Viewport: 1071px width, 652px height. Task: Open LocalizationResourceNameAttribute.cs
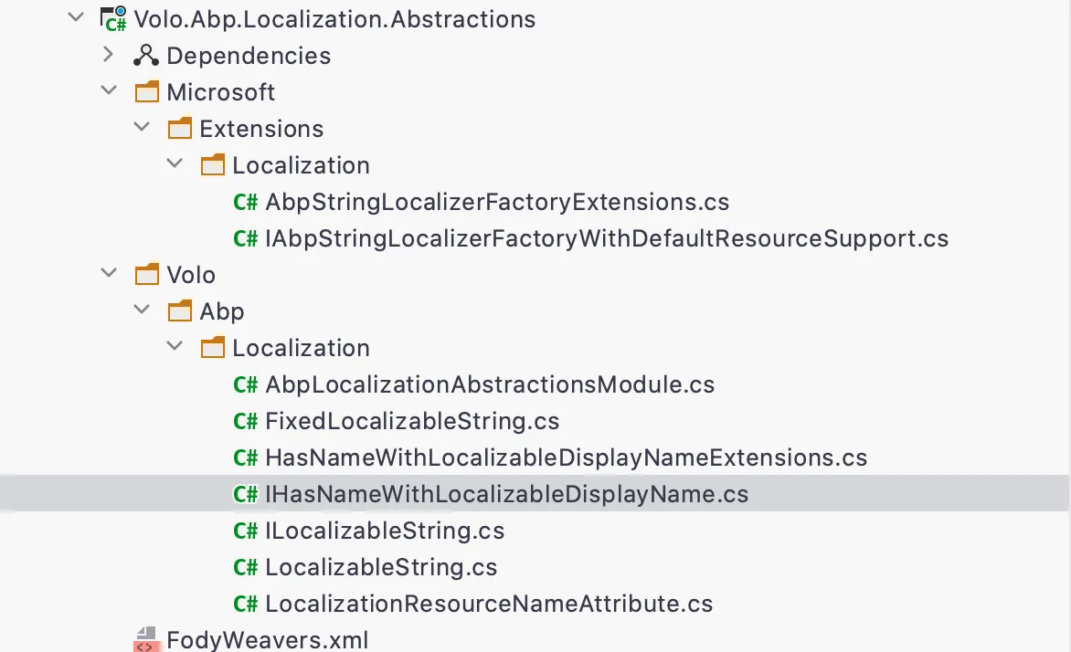(489, 604)
